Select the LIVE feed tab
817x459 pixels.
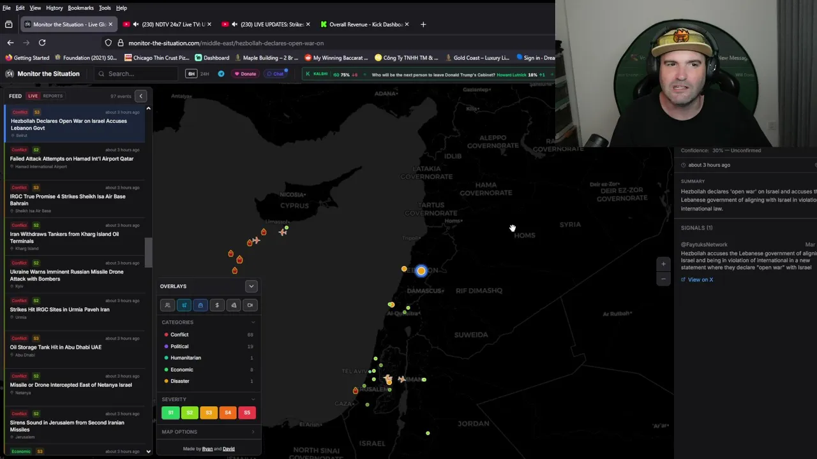pyautogui.click(x=33, y=96)
